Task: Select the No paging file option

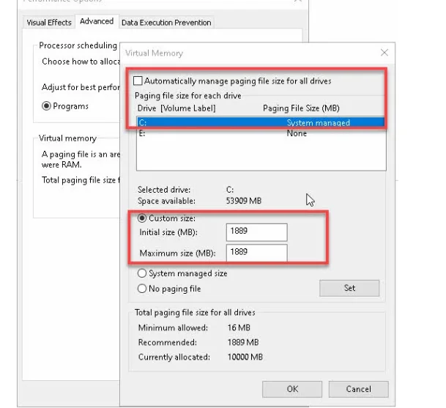Action: 142,289
